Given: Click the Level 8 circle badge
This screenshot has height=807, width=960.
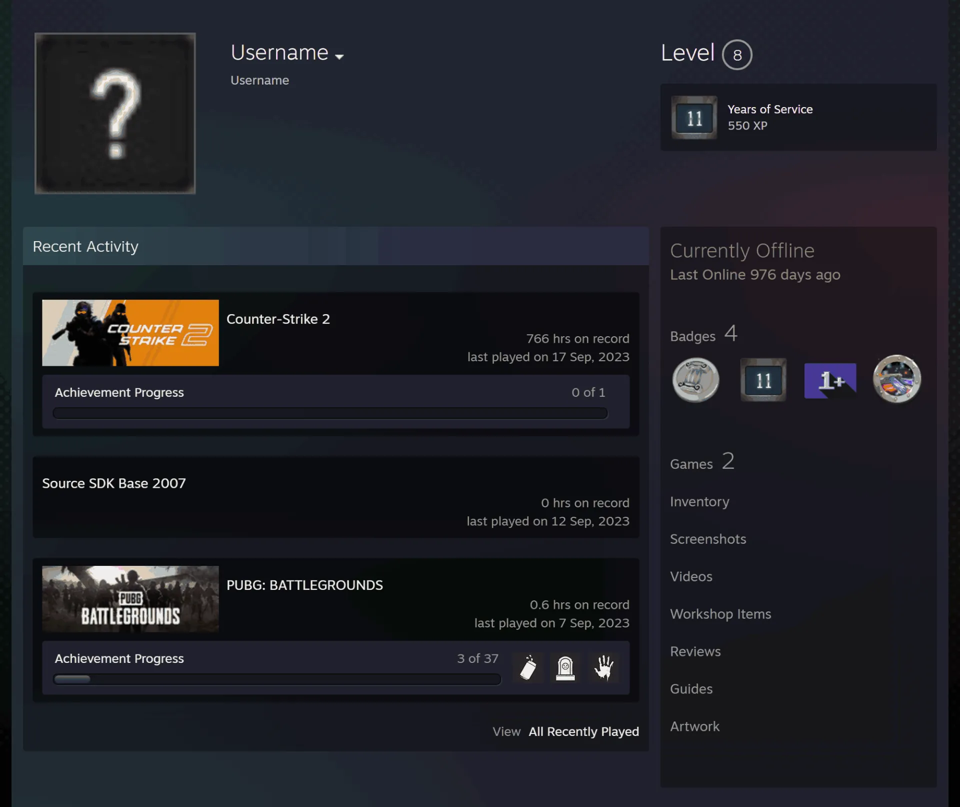Looking at the screenshot, I should pyautogui.click(x=737, y=55).
